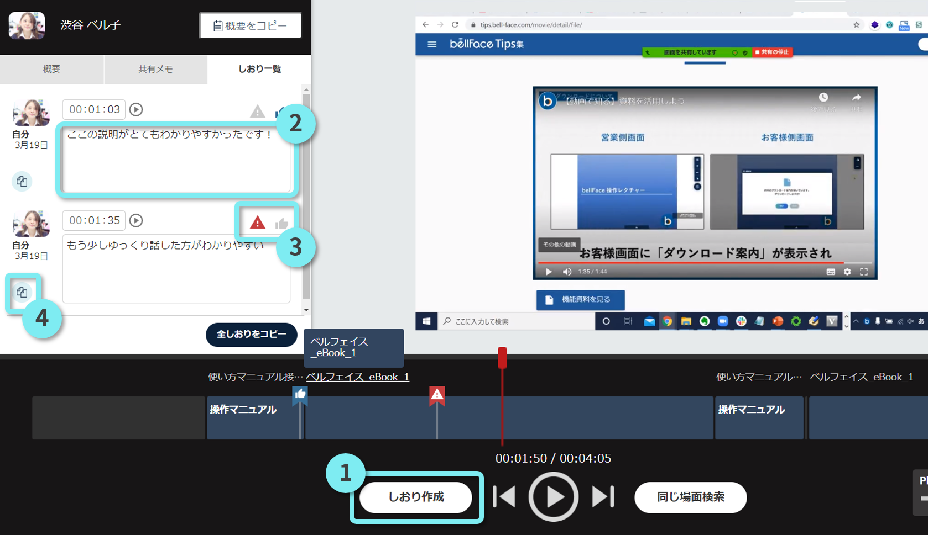Click 機能資料を見る button

[x=581, y=300]
